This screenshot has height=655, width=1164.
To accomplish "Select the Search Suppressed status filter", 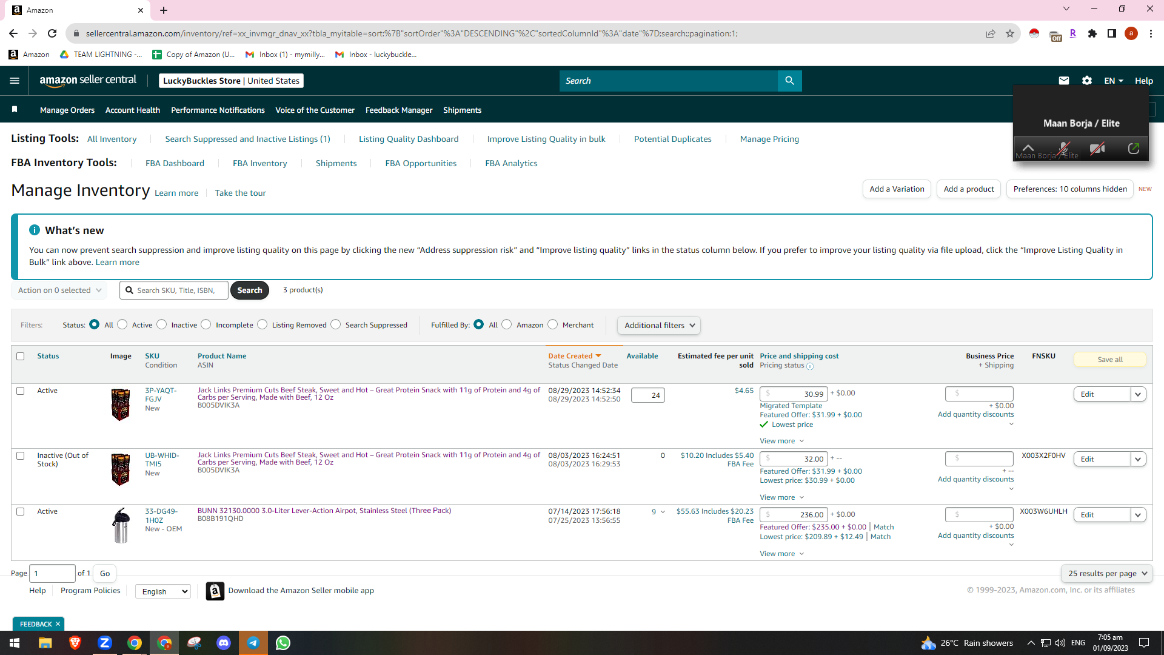I will (336, 324).
